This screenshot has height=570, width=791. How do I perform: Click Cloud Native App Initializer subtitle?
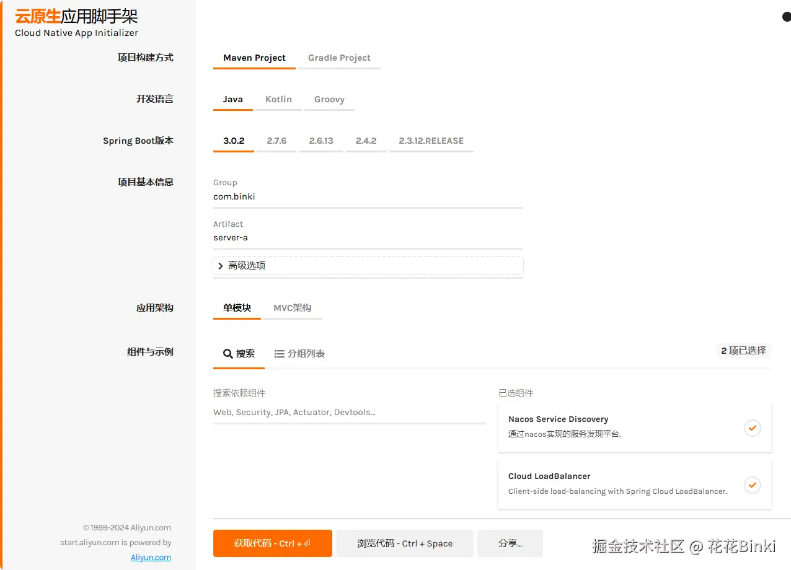pyautogui.click(x=76, y=33)
